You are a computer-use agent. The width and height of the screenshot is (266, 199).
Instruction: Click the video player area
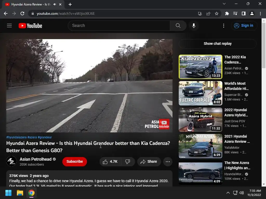pyautogui.click(x=89, y=86)
